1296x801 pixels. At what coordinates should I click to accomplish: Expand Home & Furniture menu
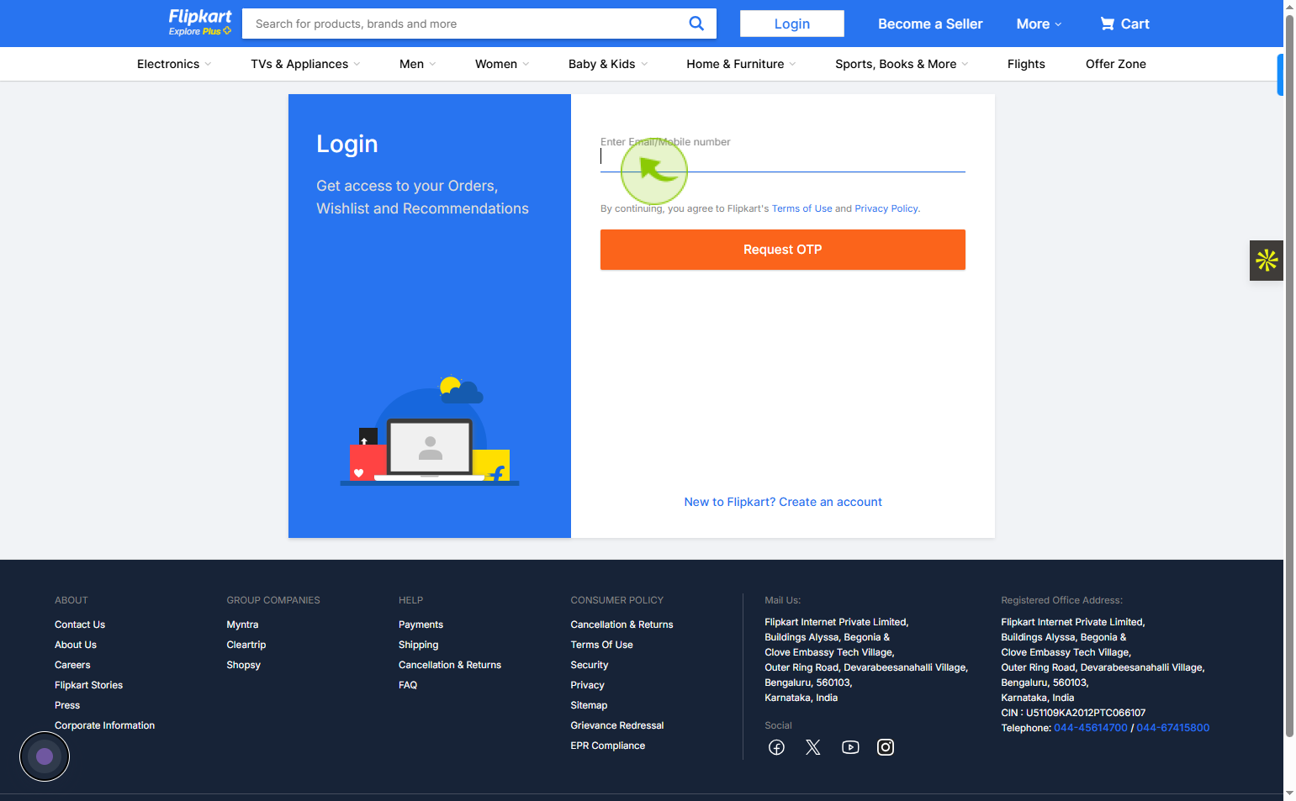point(741,64)
